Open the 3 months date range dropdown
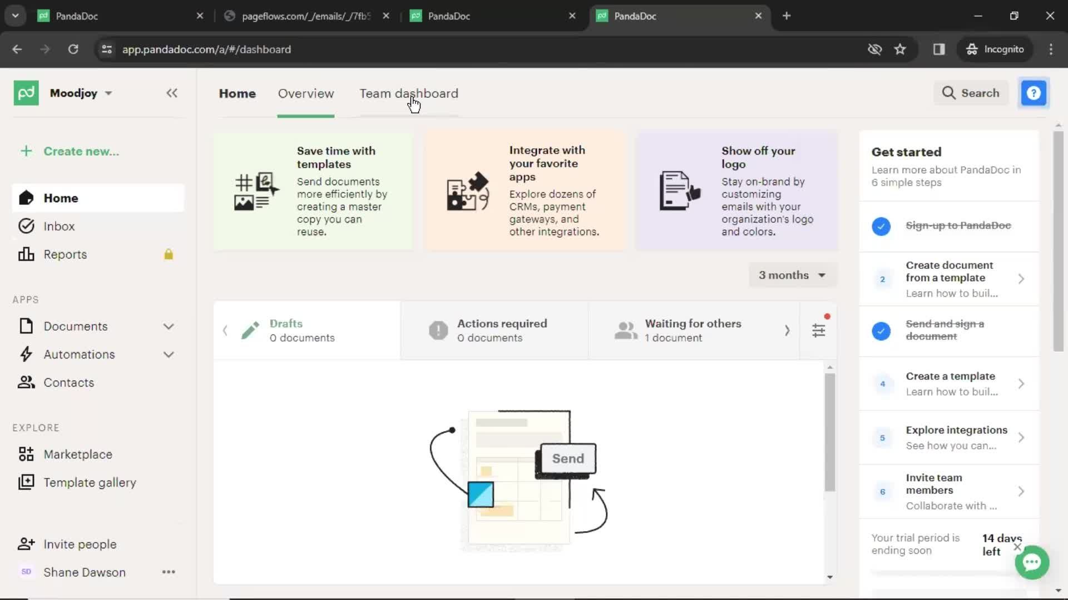The width and height of the screenshot is (1068, 600). click(791, 275)
